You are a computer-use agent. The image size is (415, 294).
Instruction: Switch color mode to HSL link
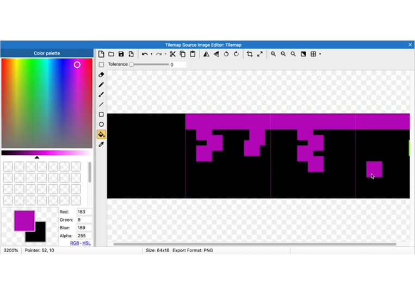pyautogui.click(x=86, y=243)
